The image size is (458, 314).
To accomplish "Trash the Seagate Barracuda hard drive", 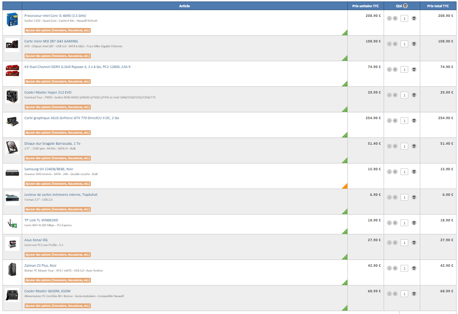I will [x=414, y=146].
